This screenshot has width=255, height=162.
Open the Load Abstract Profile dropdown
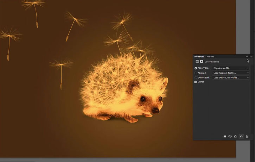point(231,73)
